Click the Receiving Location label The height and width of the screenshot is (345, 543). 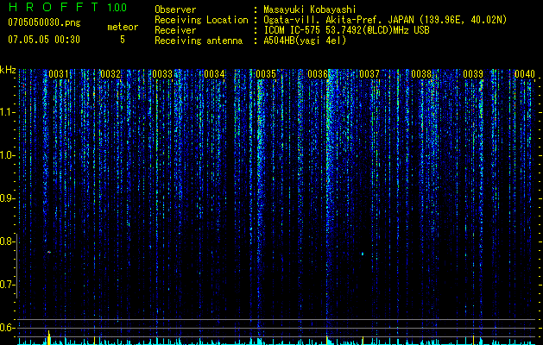click(201, 20)
